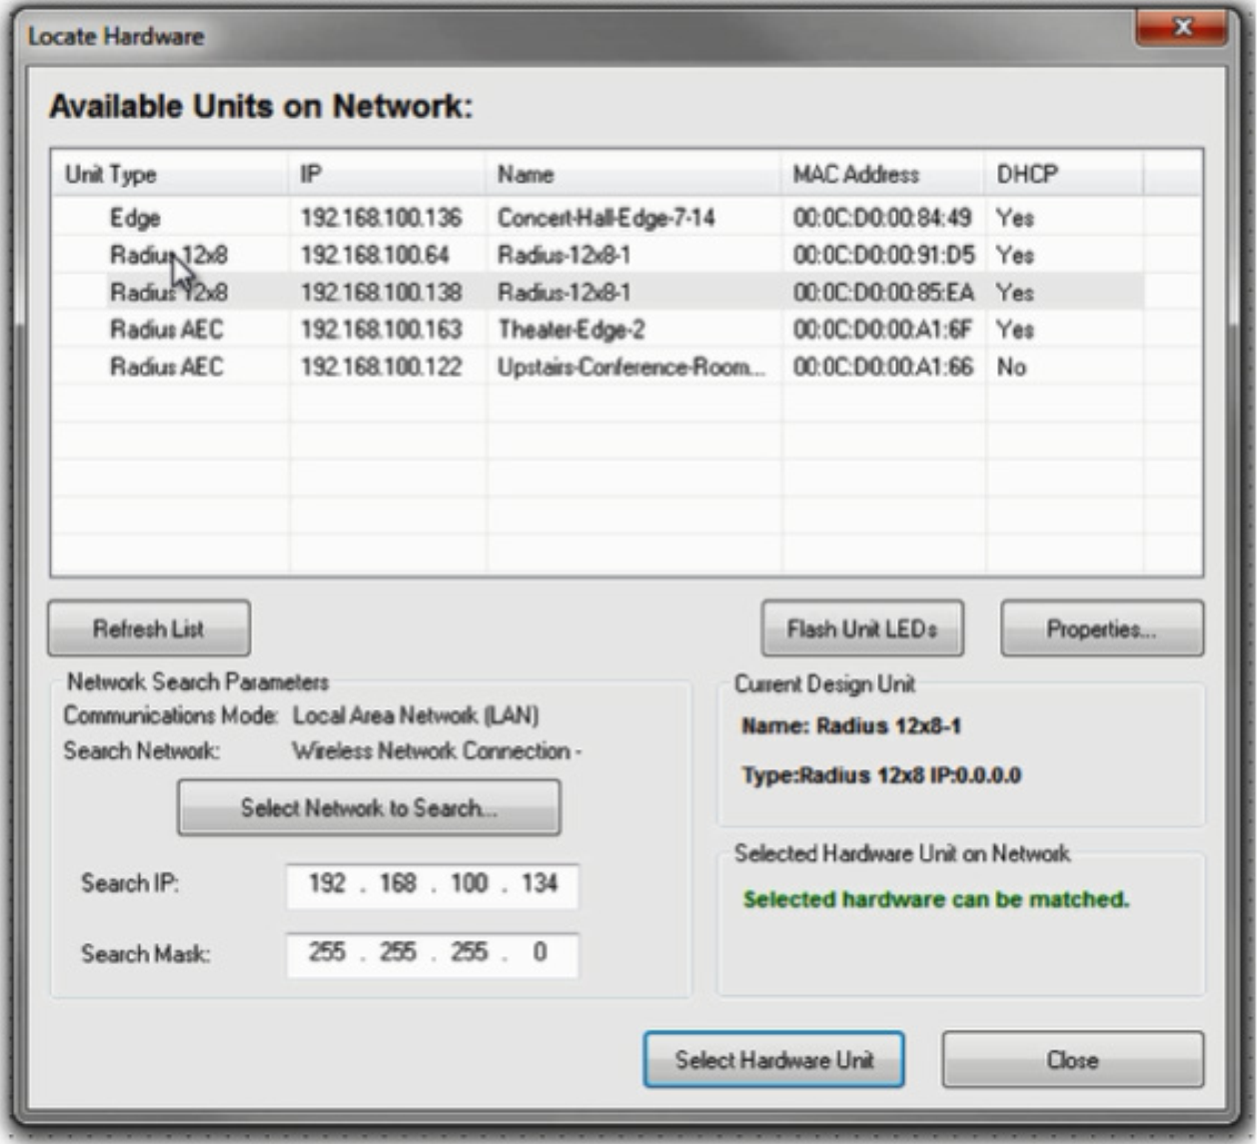The height and width of the screenshot is (1144, 1257).
Task: Select the Radius 12x8 unit at 192.168.100.64
Action: [381, 256]
